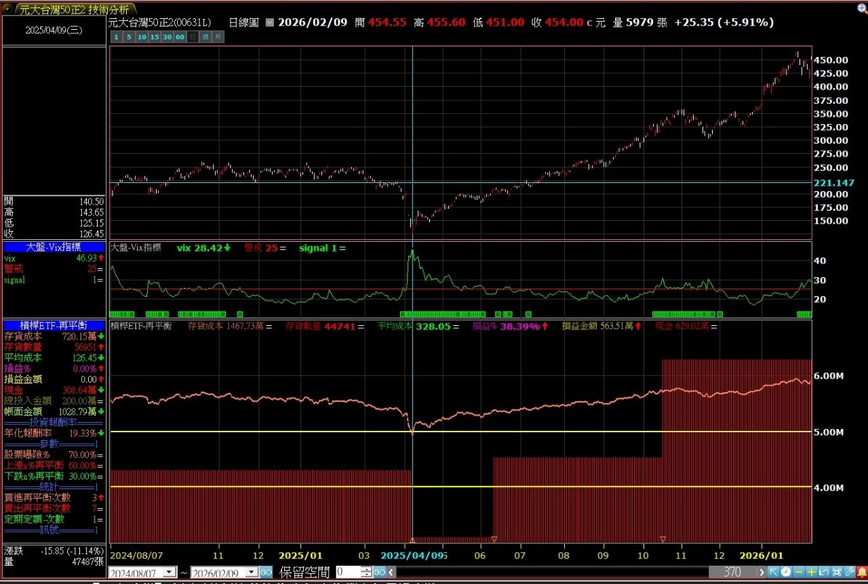Click the yellow plus zoom-in icon

point(811,572)
